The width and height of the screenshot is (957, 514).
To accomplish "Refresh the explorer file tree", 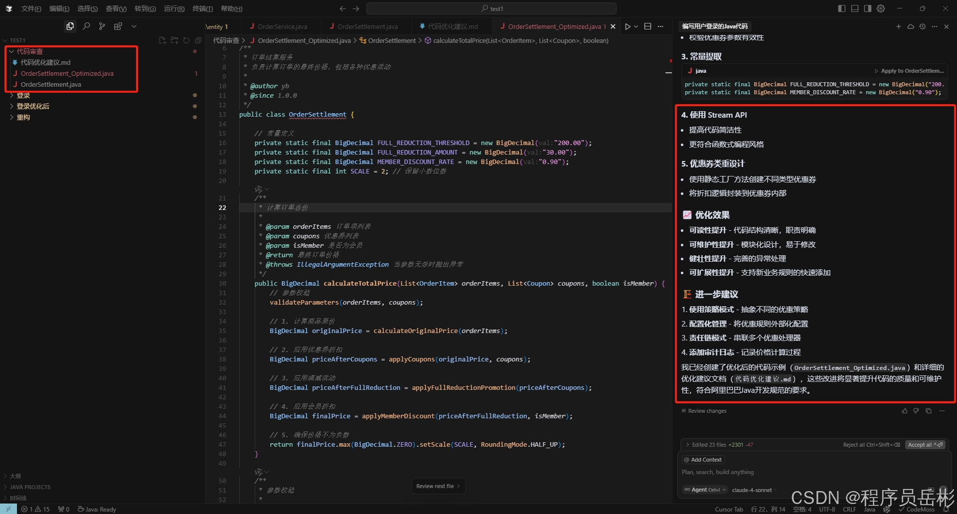I will pyautogui.click(x=186, y=40).
